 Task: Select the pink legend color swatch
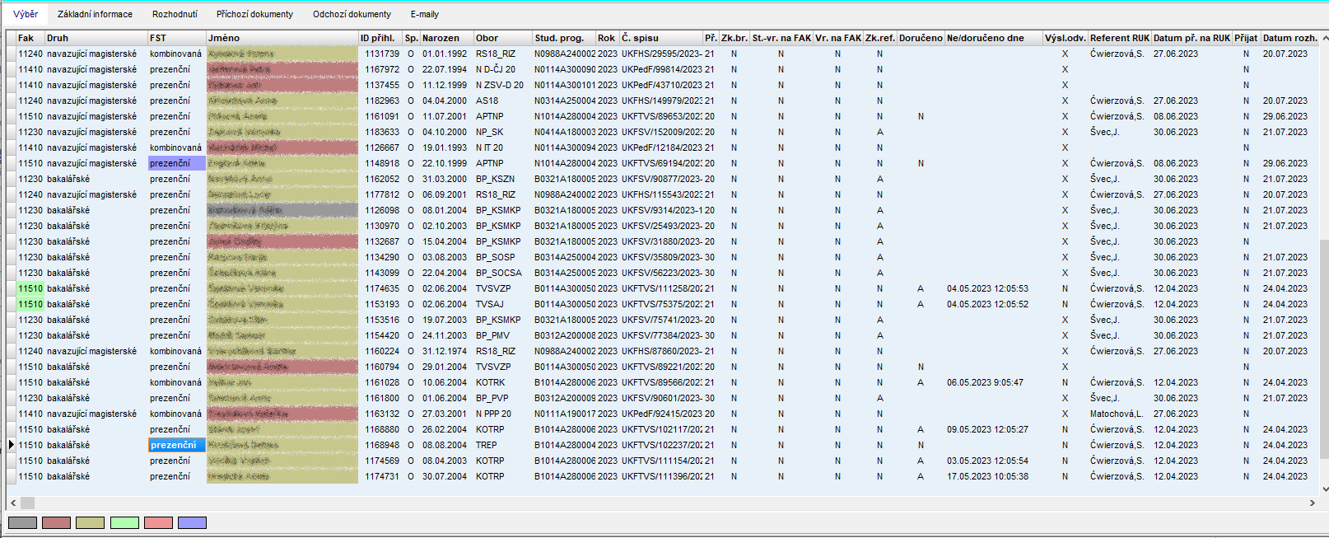point(158,522)
